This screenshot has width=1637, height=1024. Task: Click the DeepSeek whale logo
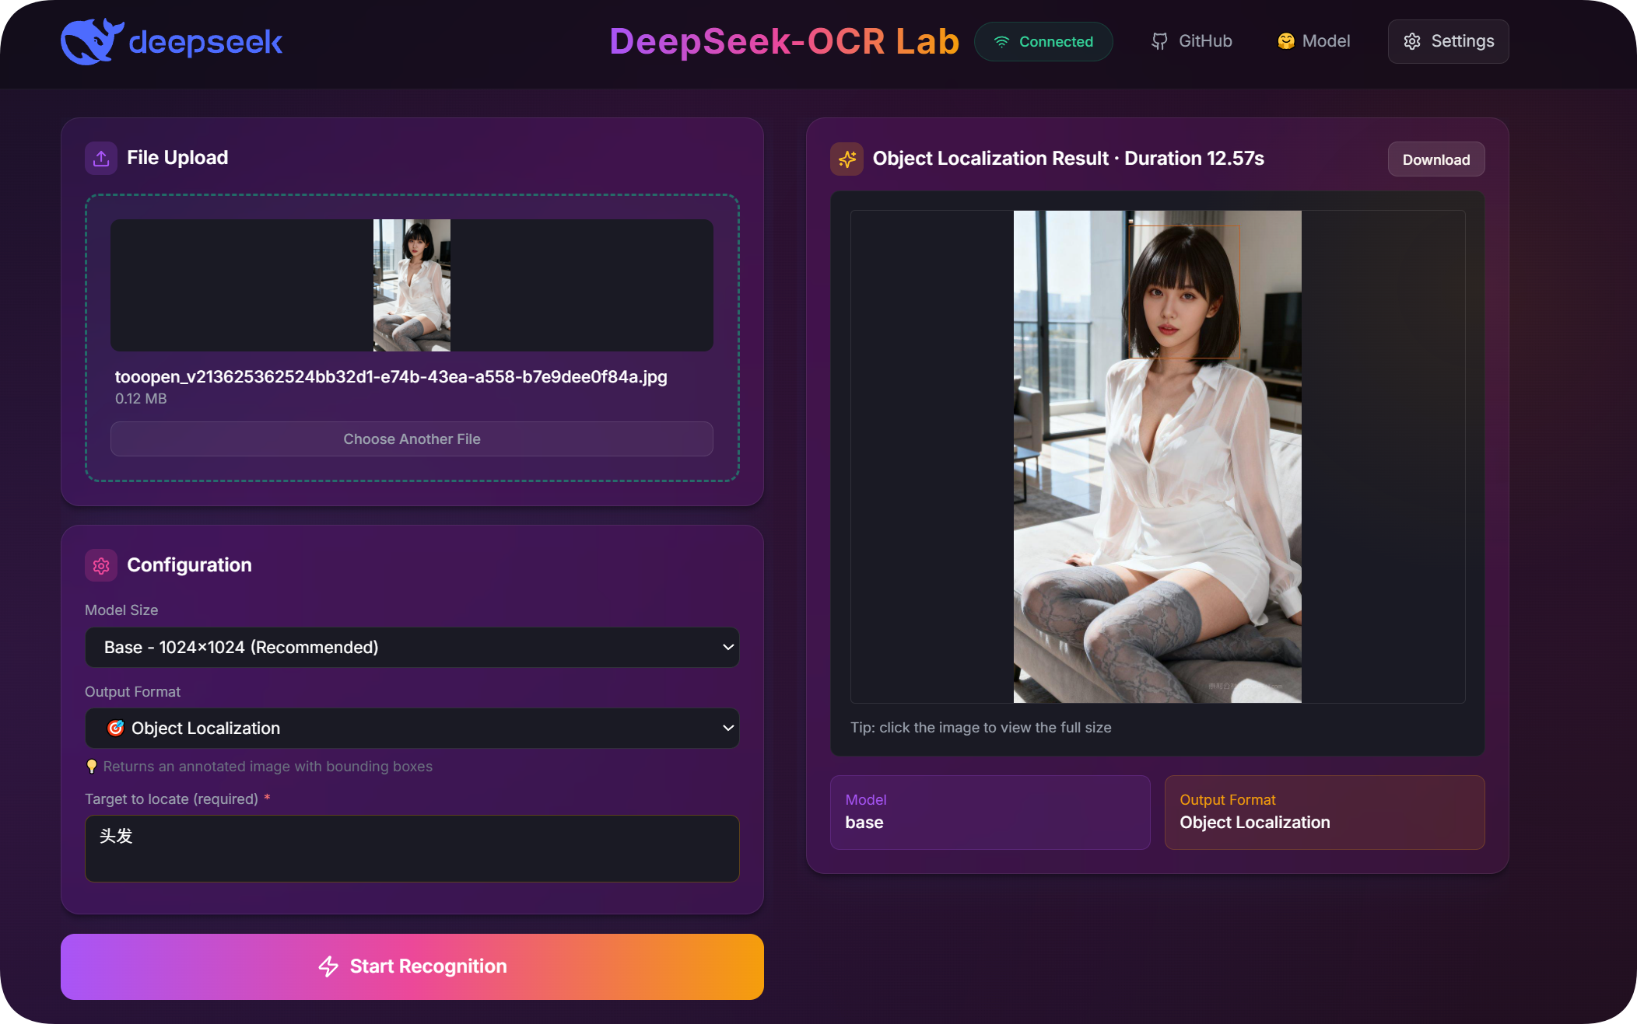click(x=93, y=41)
